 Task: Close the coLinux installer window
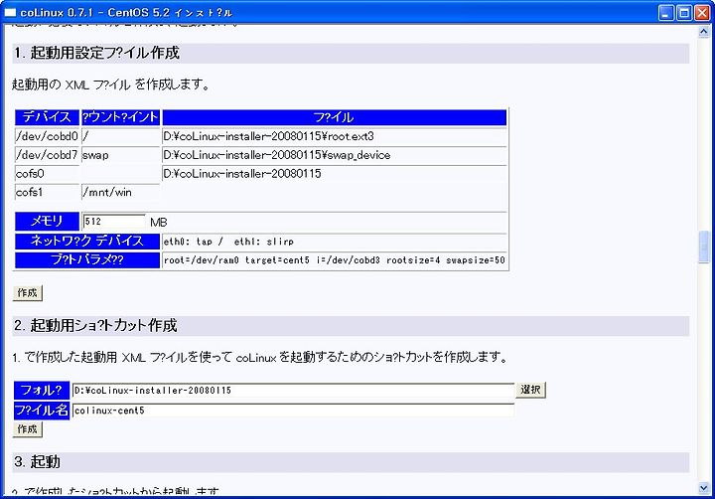click(701, 13)
